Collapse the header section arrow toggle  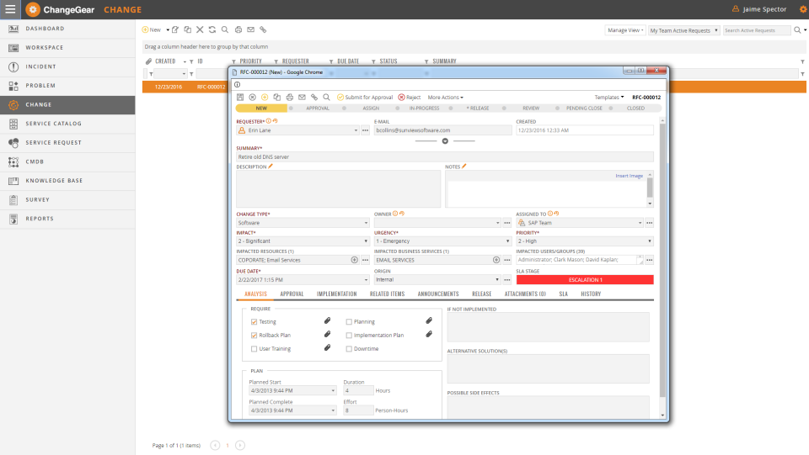445,141
